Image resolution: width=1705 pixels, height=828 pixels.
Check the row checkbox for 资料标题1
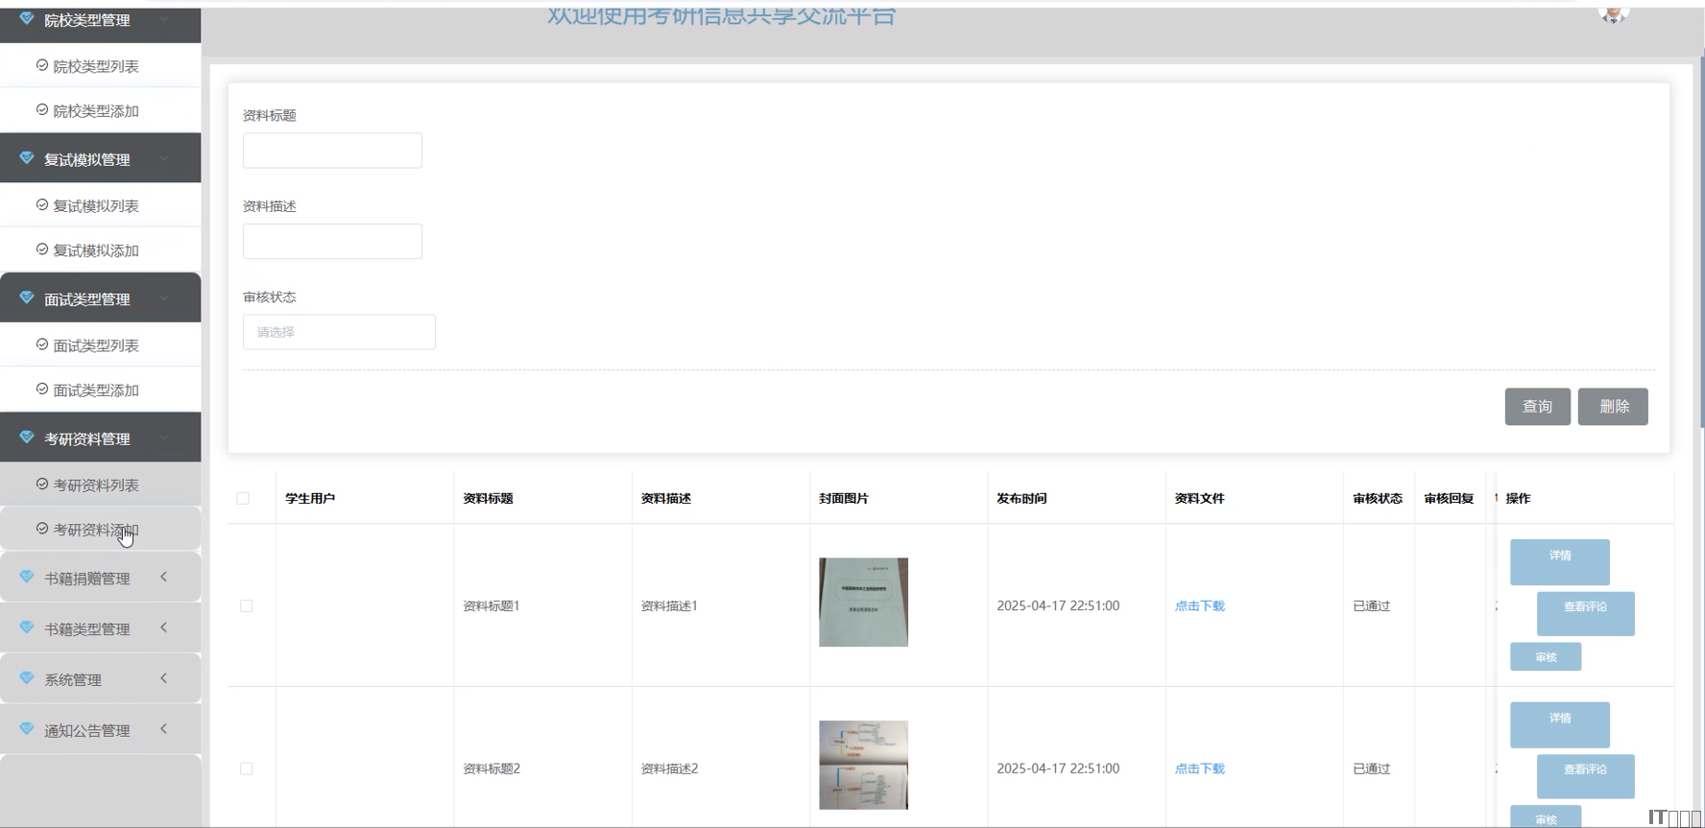coord(247,605)
